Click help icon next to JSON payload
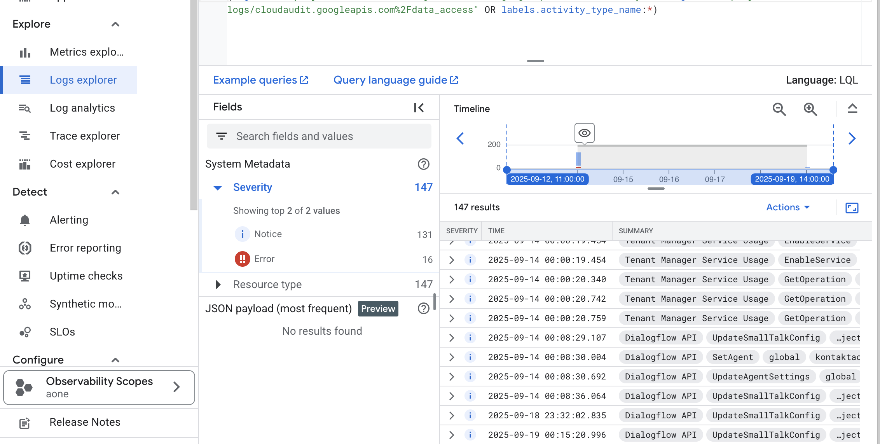The image size is (880, 444). [x=423, y=309]
